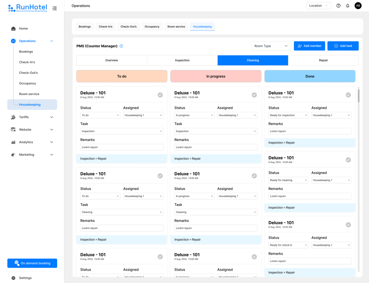Click the Website icon in sidebar
The image size is (369, 283).
[13, 129]
